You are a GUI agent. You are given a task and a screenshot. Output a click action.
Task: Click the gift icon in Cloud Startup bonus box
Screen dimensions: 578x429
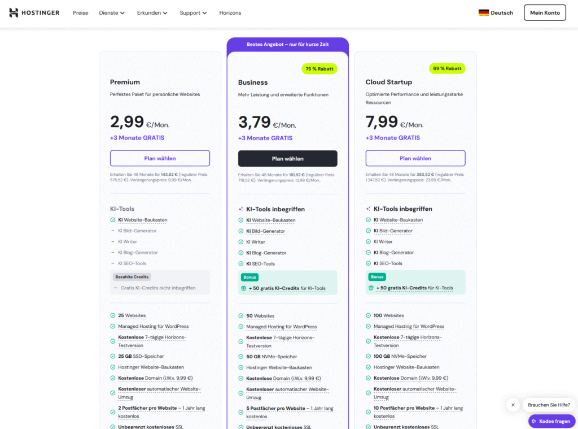click(371, 288)
